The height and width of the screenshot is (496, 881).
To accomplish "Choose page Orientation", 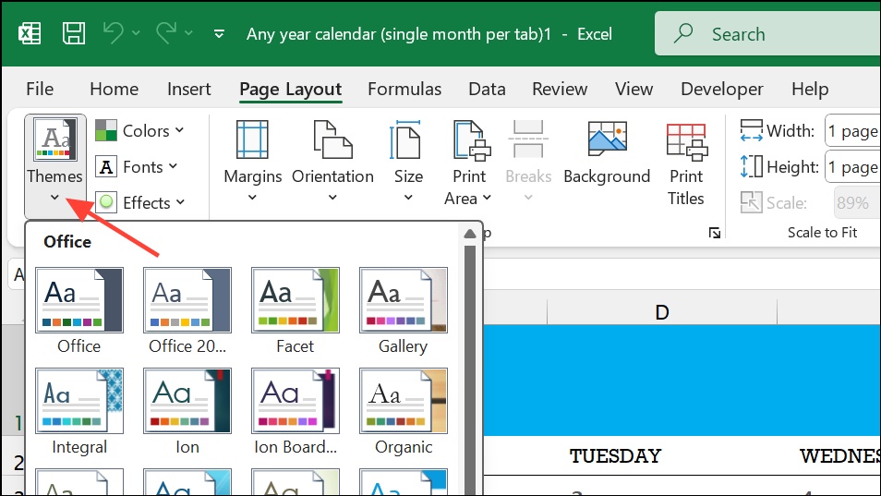I will tap(332, 162).
